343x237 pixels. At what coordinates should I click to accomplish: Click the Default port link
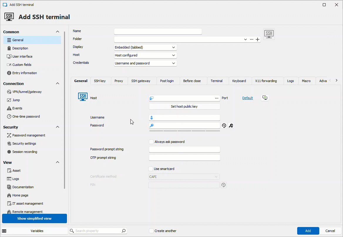pyautogui.click(x=247, y=98)
